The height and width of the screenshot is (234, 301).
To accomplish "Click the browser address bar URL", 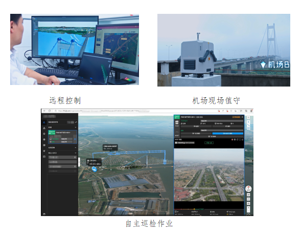I will [104, 111].
